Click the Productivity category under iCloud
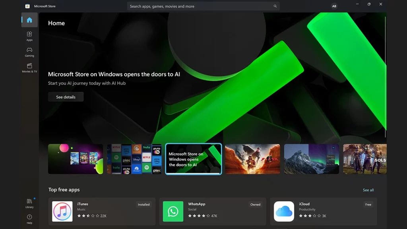This screenshot has height=229, width=407. click(x=307, y=209)
